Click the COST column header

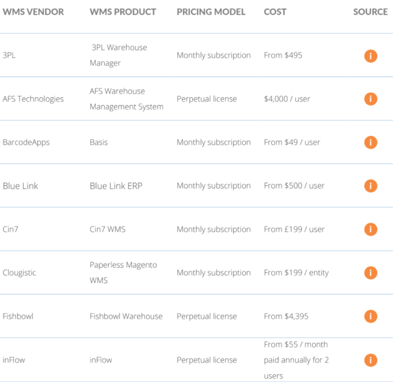275,12
